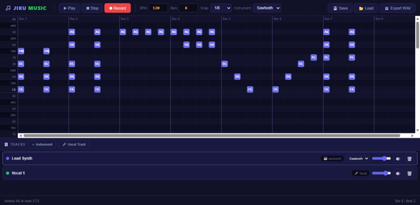
Task: Click the BPM input field showing 120
Action: click(158, 8)
